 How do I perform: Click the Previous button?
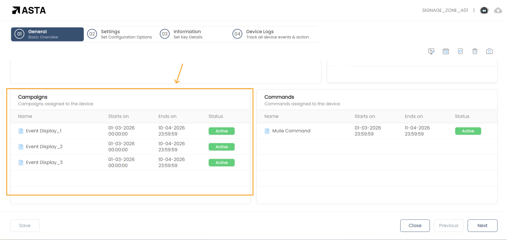coord(448,226)
